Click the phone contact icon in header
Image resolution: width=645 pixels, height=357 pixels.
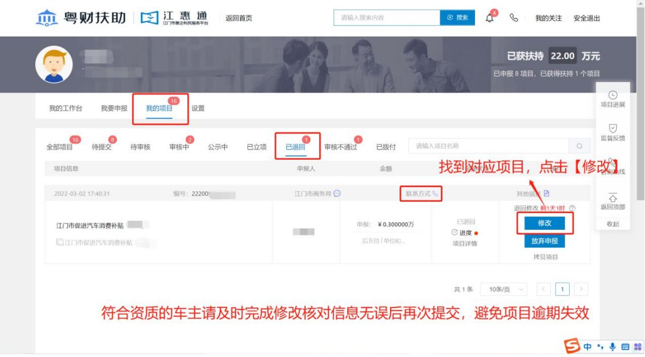(513, 18)
